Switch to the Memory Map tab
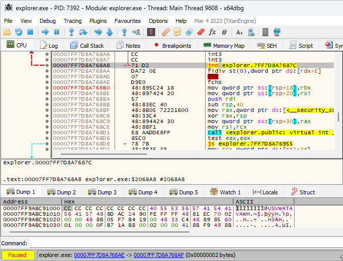Viewport: 343px width, 261px height. click(x=224, y=45)
